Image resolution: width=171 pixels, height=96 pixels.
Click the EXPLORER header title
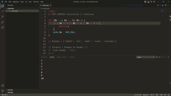coord(10,5)
